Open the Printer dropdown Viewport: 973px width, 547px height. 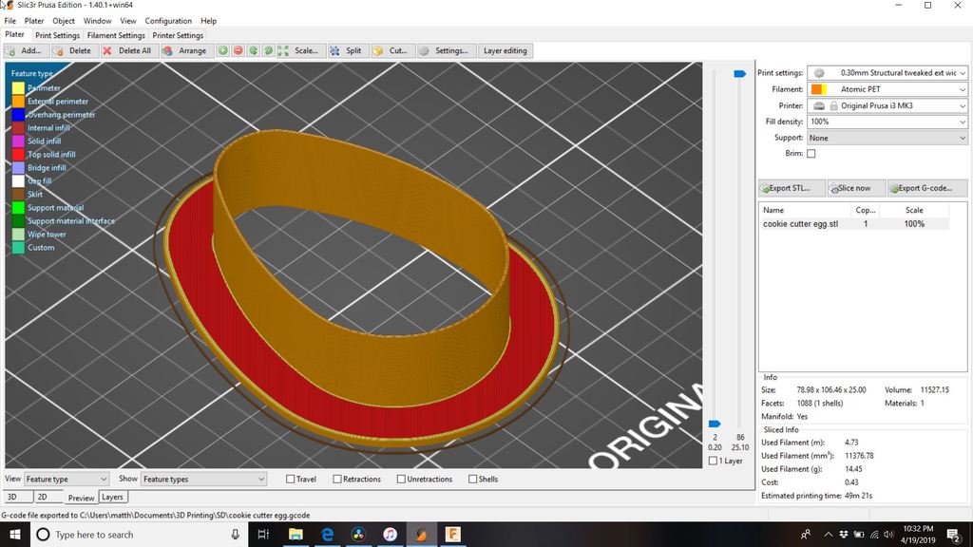[x=887, y=106]
